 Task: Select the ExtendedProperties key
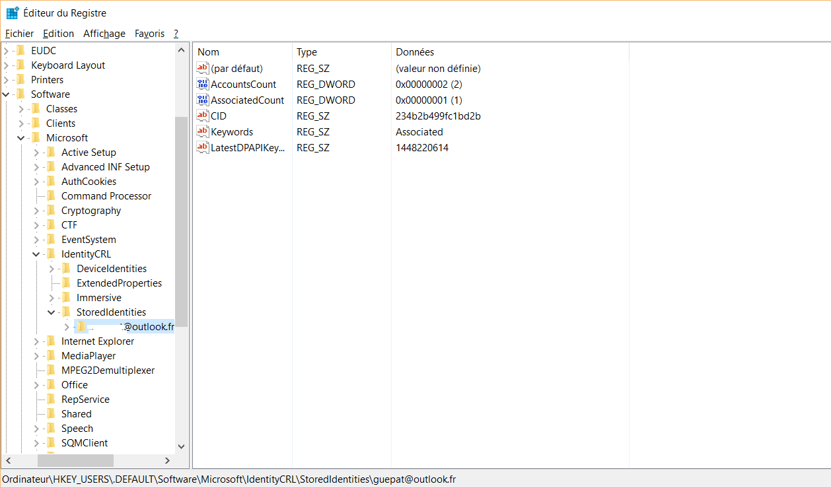(119, 283)
